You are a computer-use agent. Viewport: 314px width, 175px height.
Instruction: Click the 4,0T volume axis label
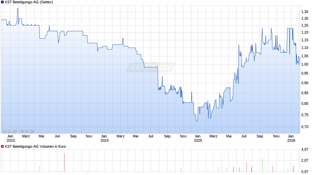click(x=305, y=149)
